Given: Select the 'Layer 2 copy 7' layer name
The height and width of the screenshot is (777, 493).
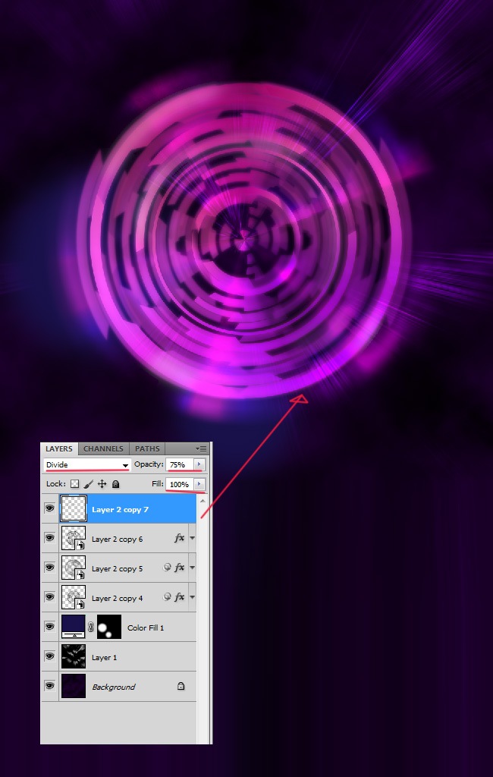Looking at the screenshot, I should (x=120, y=509).
